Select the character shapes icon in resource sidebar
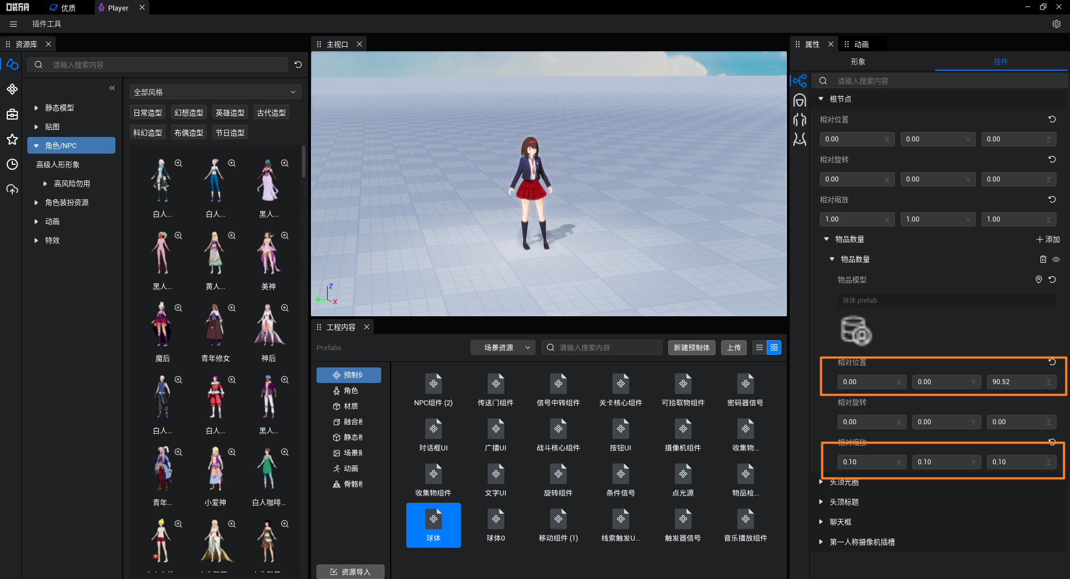The width and height of the screenshot is (1070, 579). pos(12,65)
